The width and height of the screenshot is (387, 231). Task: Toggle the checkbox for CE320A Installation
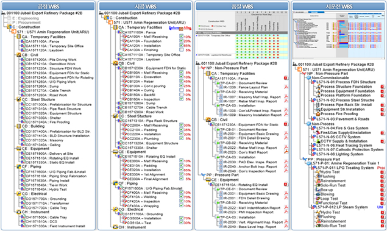click(182, 170)
